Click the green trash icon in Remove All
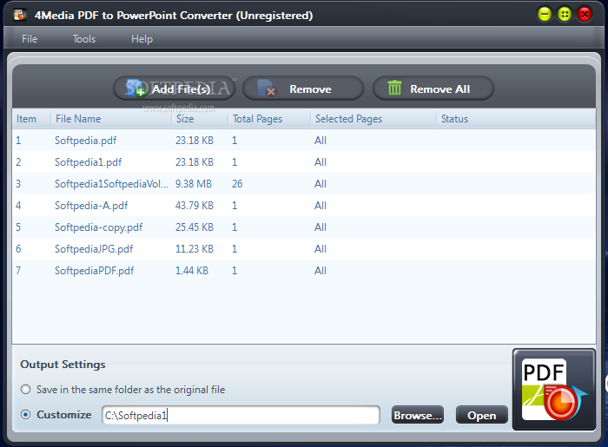Viewport: 608px width, 447px height. click(394, 88)
